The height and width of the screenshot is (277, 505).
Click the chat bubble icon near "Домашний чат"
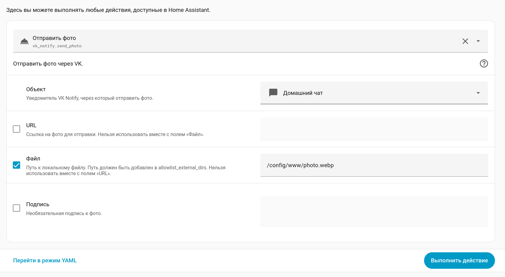273,92
